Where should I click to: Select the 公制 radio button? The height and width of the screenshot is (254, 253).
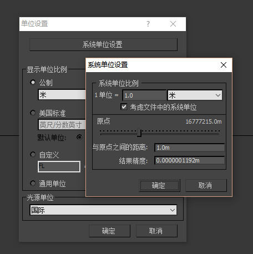coord(33,82)
